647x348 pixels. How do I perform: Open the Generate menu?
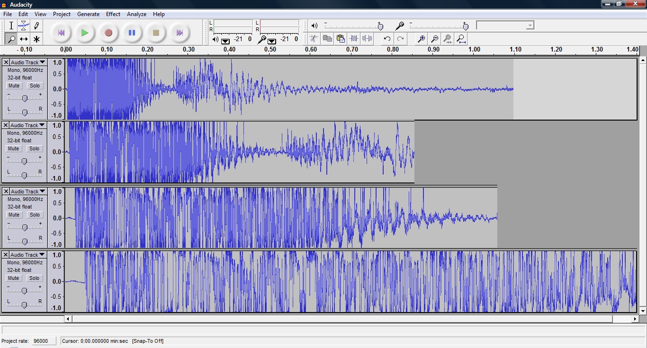coord(88,14)
